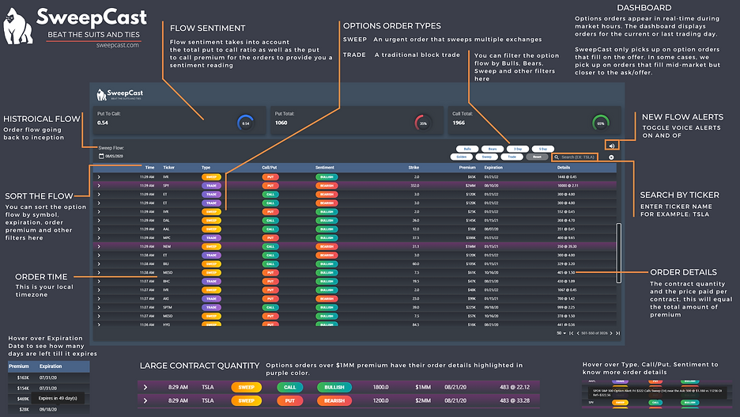Sort by the Sentiment column header

tap(325, 168)
